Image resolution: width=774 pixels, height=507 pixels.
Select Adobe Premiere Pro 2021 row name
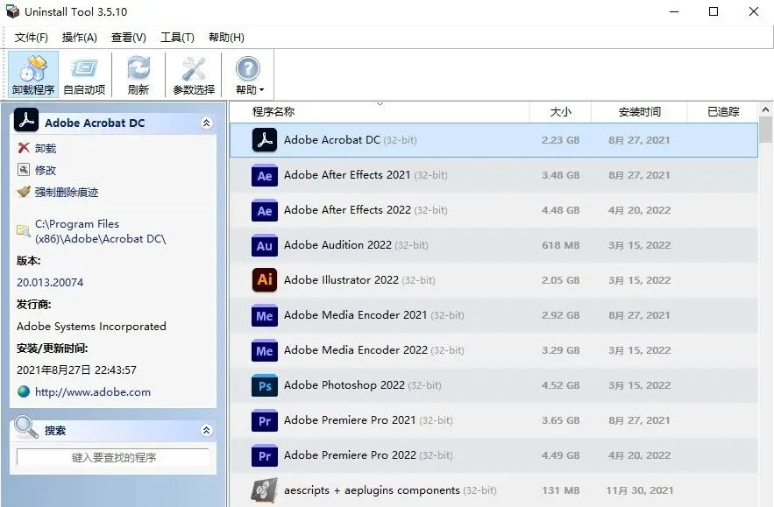[x=350, y=420]
